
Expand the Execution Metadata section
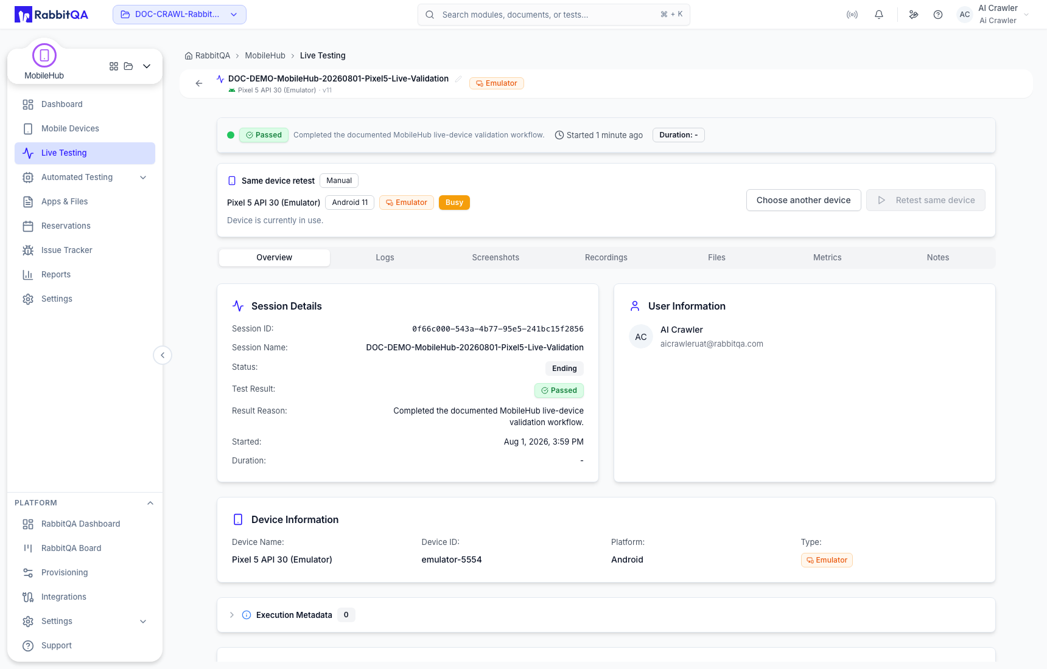pyautogui.click(x=231, y=615)
